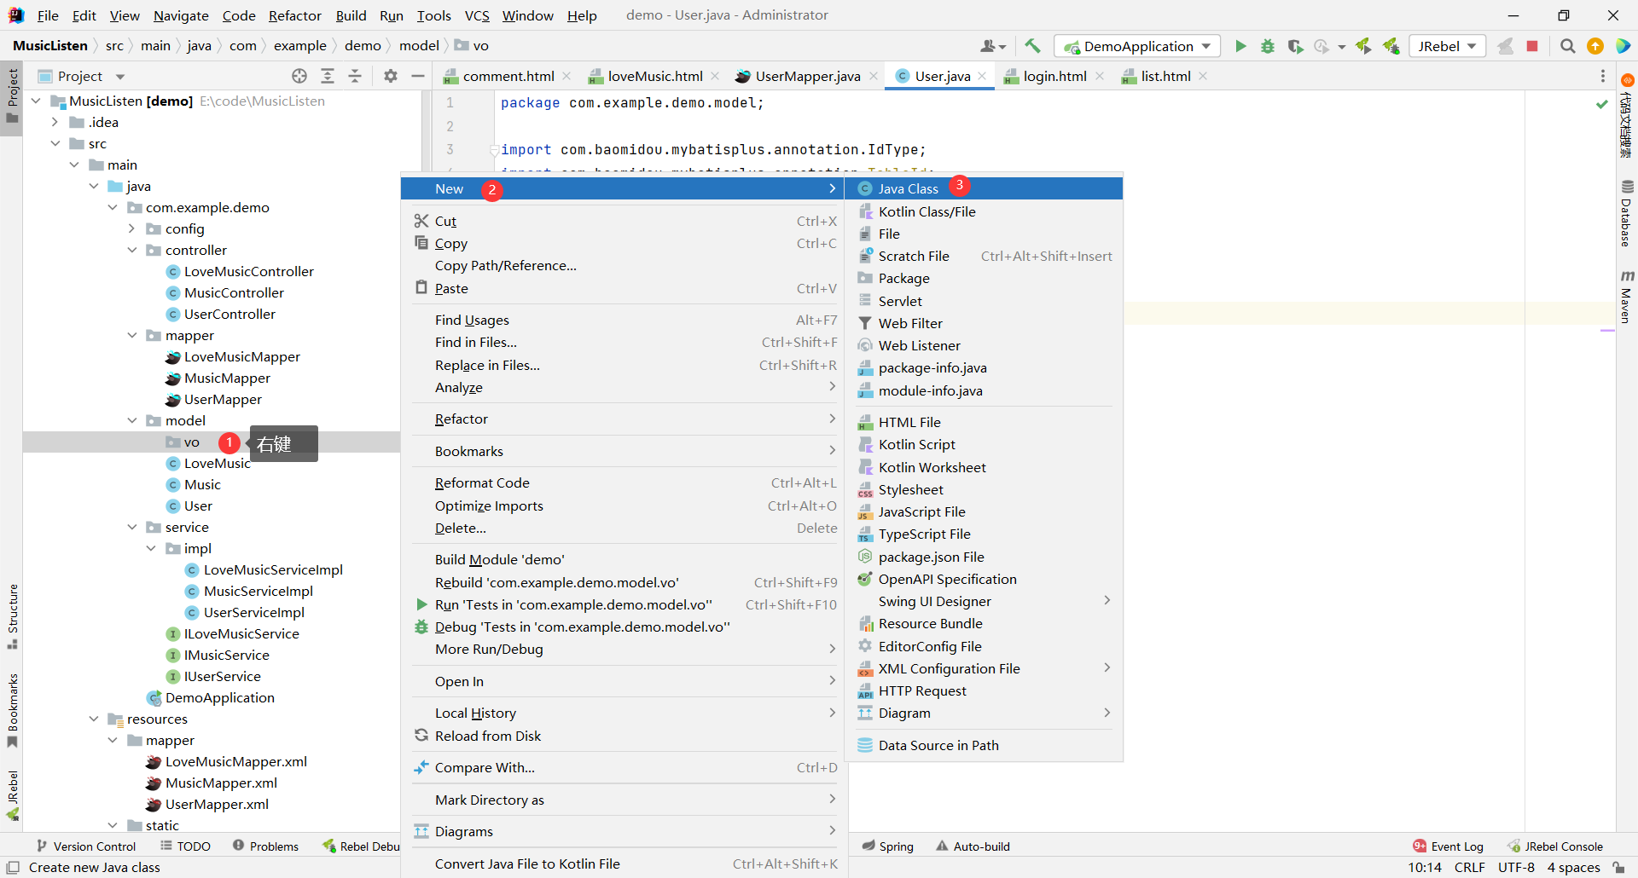Select UserServiceImpl in the project tree
Image resolution: width=1638 pixels, height=878 pixels.
pos(244,612)
